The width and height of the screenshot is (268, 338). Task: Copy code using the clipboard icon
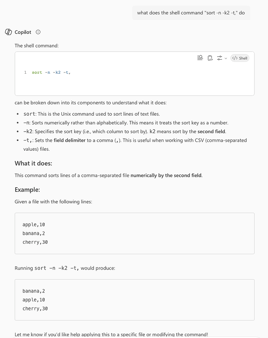(x=210, y=58)
